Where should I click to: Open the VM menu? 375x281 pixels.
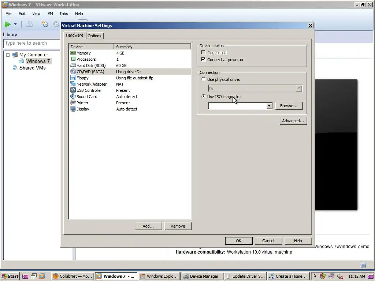point(50,14)
